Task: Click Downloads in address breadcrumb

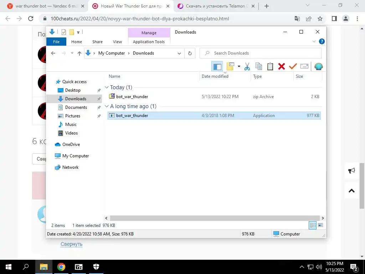Action: click(143, 53)
